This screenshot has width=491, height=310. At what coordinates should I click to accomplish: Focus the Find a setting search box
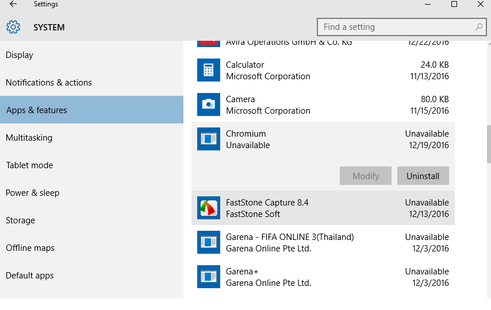[x=397, y=27]
